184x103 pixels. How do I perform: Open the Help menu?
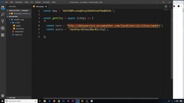coord(53,2)
